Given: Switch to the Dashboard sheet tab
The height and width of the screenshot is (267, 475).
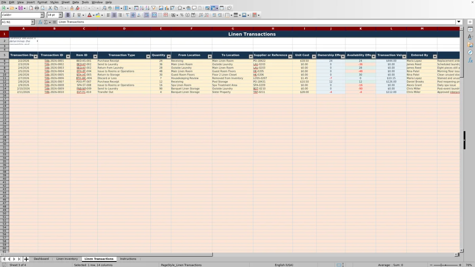Looking at the screenshot, I should click(x=41, y=259).
